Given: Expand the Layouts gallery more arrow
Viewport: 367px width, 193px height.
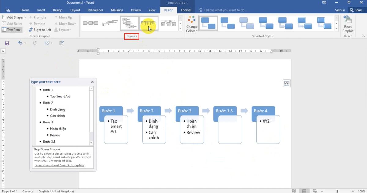Looking at the screenshot, I should pyautogui.click(x=180, y=28).
